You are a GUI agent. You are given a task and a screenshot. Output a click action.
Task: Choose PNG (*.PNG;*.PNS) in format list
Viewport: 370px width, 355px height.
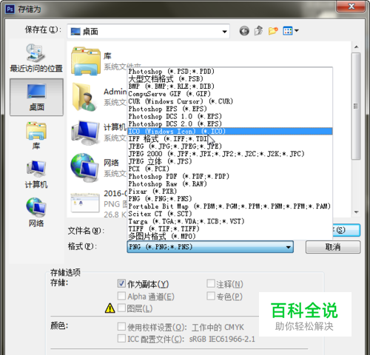click(230, 199)
